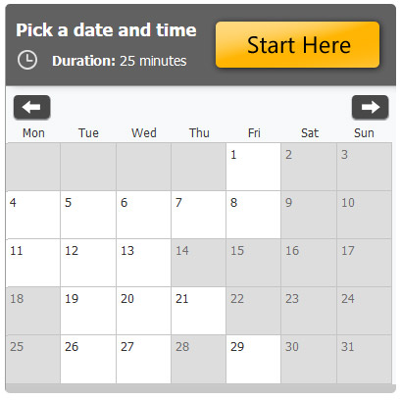Choose Friday the 29th
Image resolution: width=401 pixels, height=400 pixels.
click(253, 359)
